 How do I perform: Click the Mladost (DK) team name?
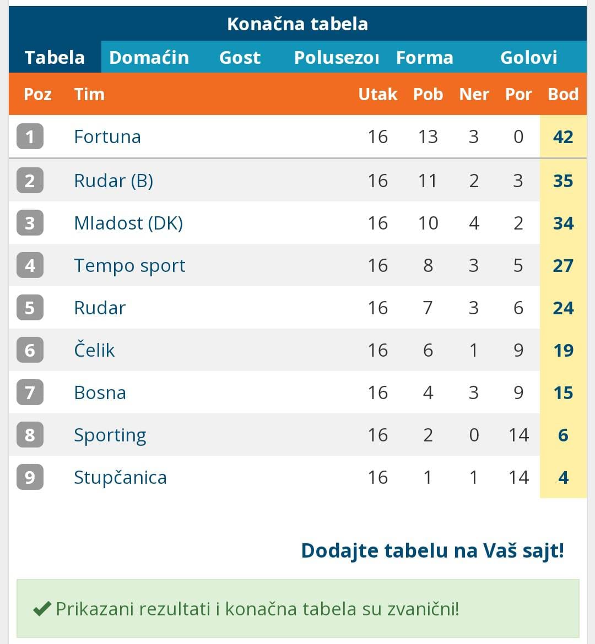pos(128,223)
